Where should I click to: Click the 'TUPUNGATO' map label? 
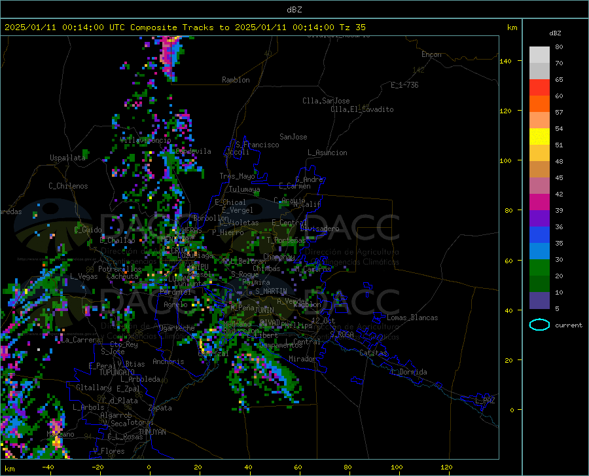coord(117,373)
